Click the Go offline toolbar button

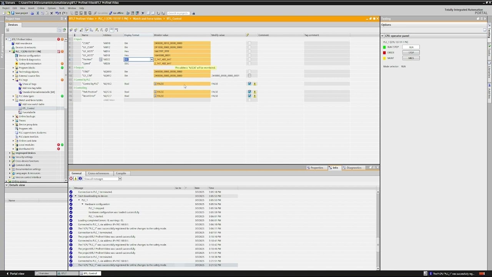(116, 13)
